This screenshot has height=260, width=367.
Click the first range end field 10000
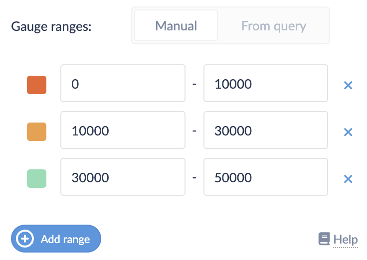265,83
